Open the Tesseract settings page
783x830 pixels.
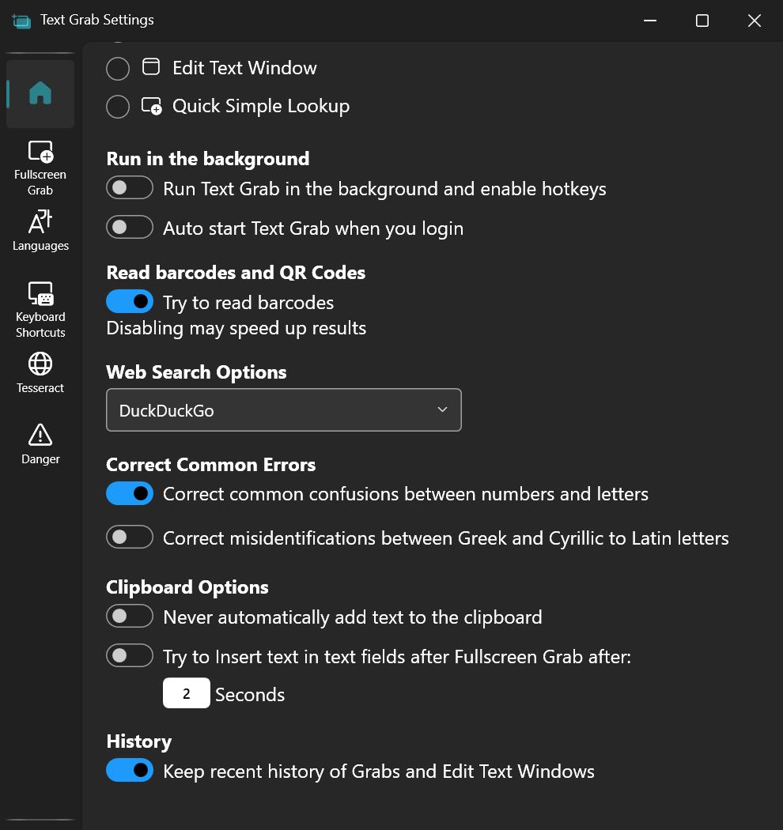(x=40, y=372)
